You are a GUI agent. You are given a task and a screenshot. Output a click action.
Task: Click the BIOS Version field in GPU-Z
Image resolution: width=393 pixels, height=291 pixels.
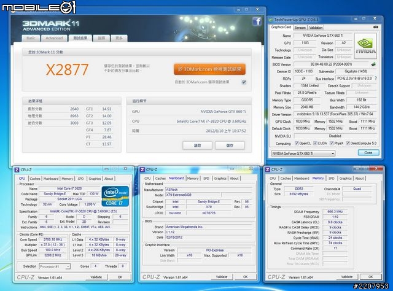click(x=331, y=64)
